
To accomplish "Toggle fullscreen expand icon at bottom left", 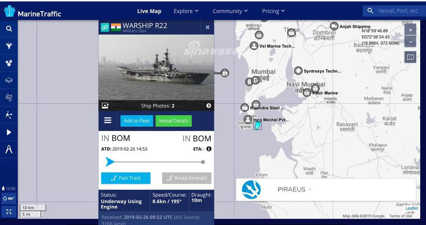I will (x=9, y=212).
